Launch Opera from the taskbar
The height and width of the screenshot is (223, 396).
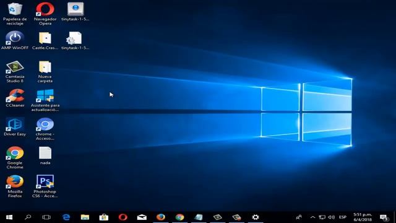point(123,217)
